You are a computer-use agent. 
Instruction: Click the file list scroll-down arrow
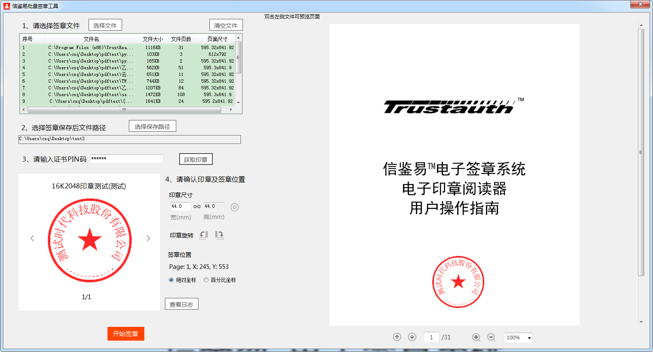click(238, 102)
